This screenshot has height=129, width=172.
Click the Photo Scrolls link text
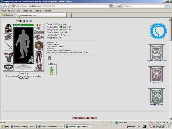[157, 105]
